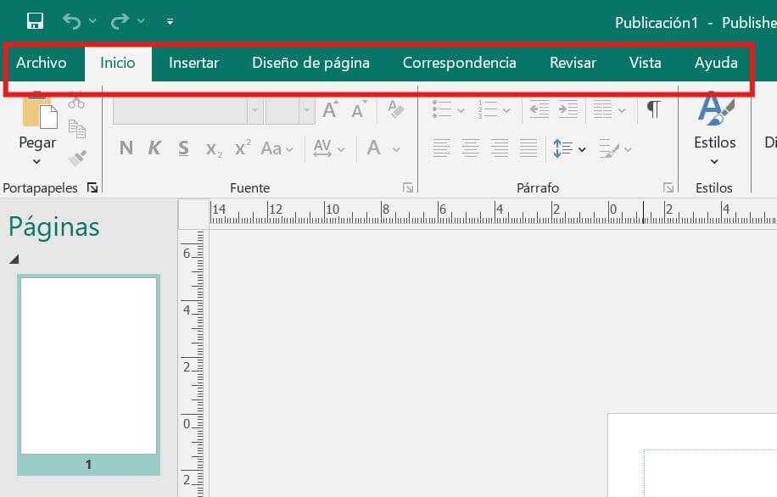The image size is (777, 497).
Task: Switch to the Vista tab
Action: pos(646,63)
